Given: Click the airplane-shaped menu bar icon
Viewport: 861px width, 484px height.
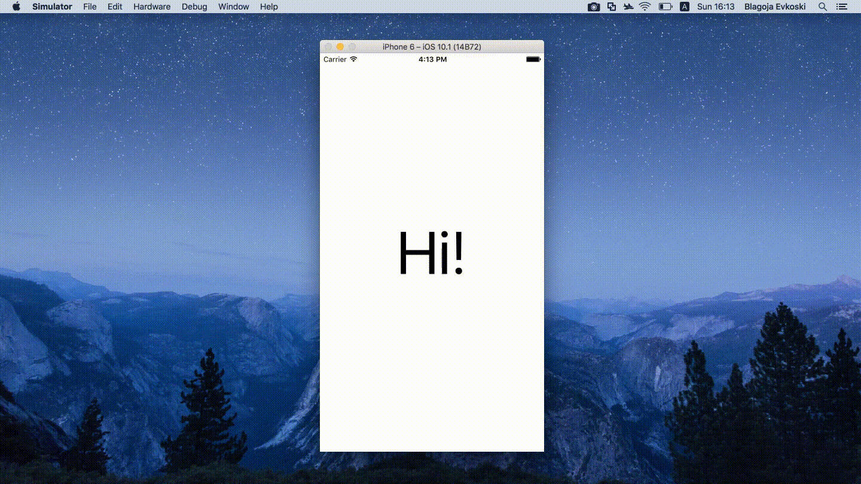Looking at the screenshot, I should coord(628,7).
